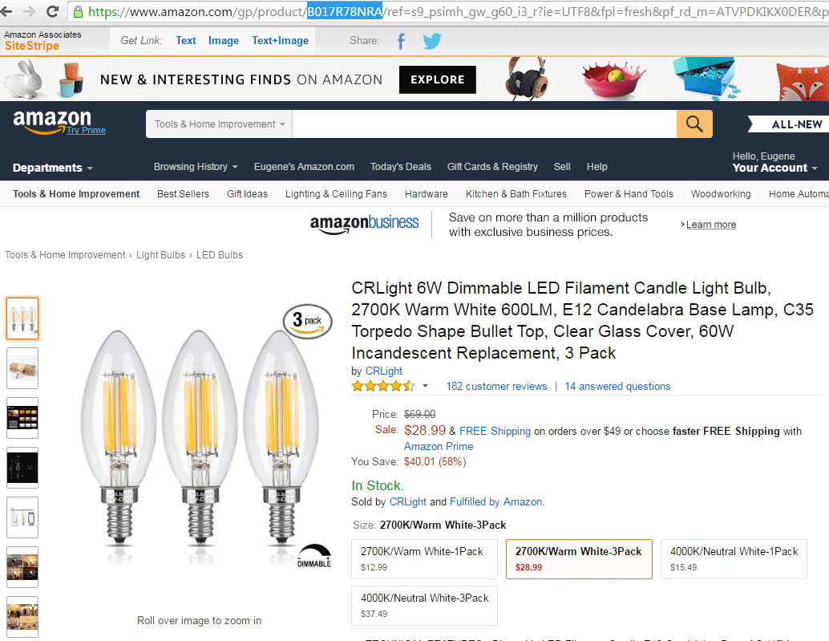Click the star rating icons
The height and width of the screenshot is (641, 829).
382,386
